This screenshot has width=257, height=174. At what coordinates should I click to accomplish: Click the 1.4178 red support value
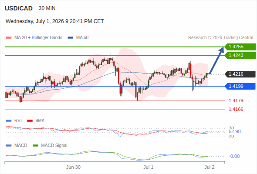(236, 100)
